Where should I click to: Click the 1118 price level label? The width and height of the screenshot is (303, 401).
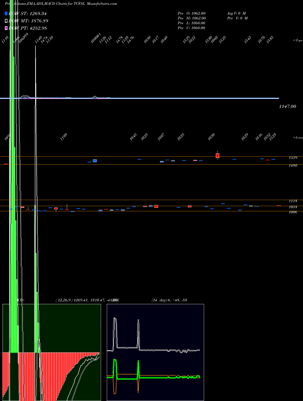[293, 201]
